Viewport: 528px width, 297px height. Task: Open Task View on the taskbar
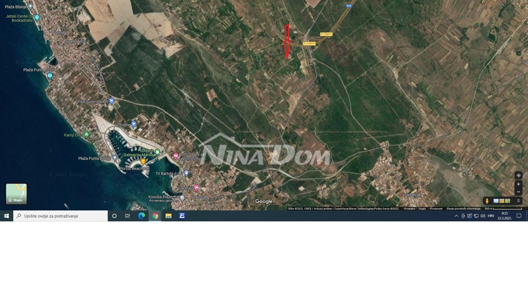tap(128, 216)
